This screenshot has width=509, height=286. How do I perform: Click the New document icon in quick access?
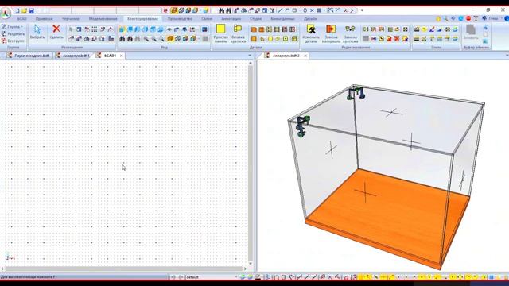click(17, 10)
